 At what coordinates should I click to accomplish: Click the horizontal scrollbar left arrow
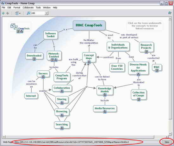[x=4, y=137]
